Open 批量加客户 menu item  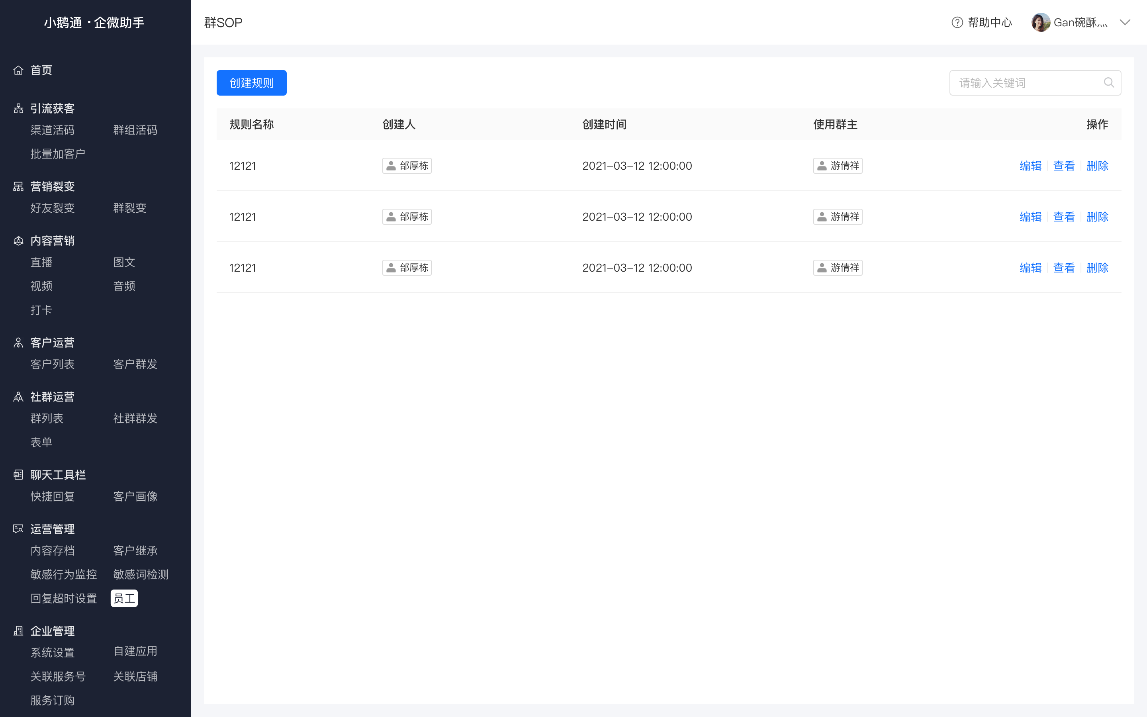58,154
